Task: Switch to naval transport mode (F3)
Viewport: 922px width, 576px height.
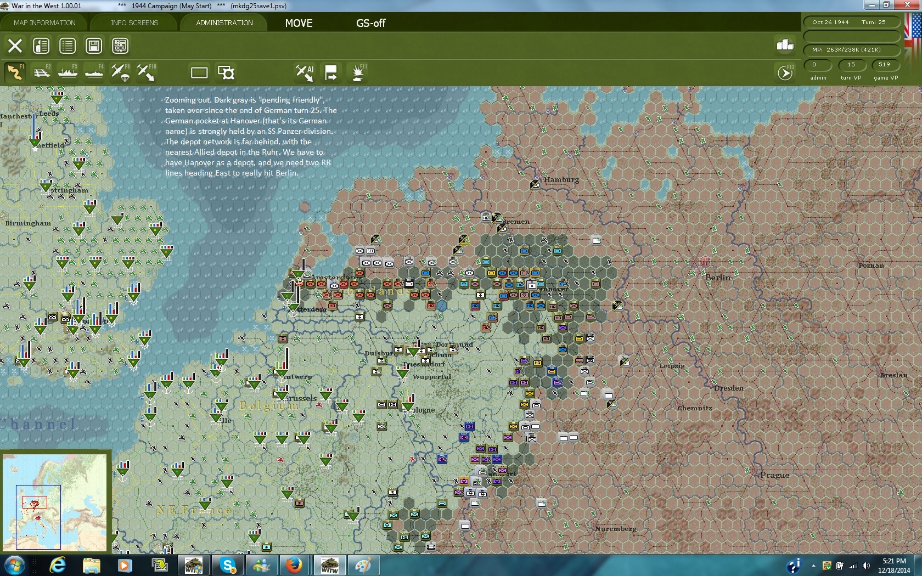Action: tap(68, 72)
